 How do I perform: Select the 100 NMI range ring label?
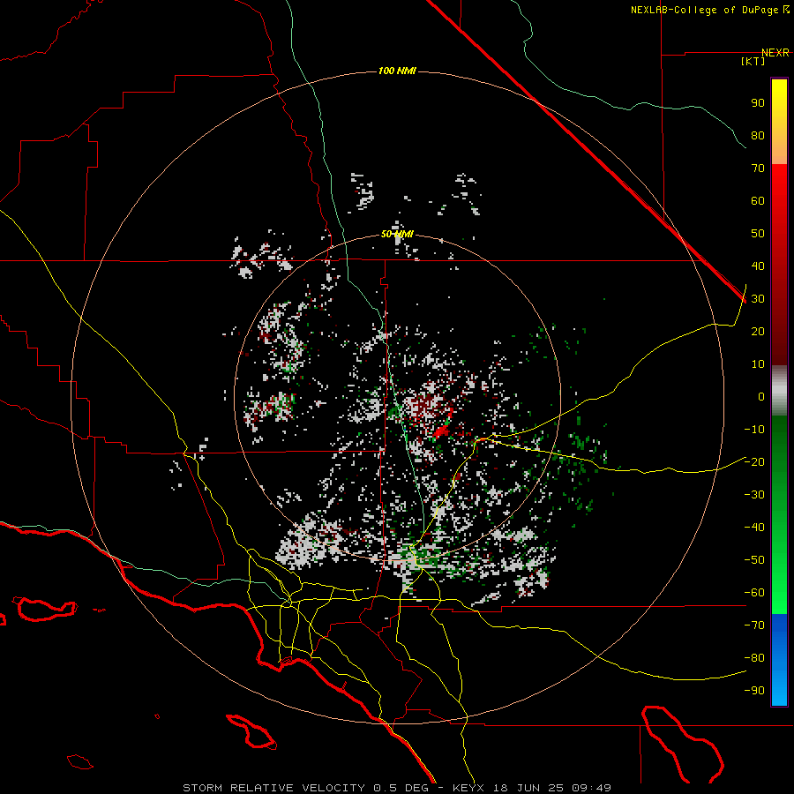coord(397,71)
